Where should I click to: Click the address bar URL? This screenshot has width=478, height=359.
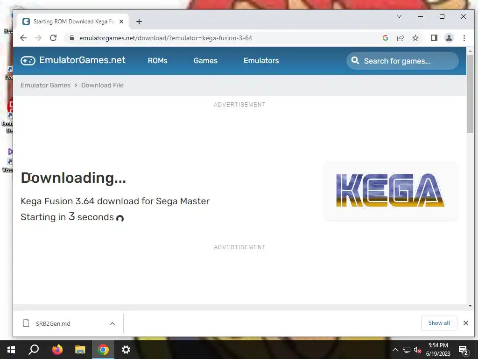click(x=166, y=38)
